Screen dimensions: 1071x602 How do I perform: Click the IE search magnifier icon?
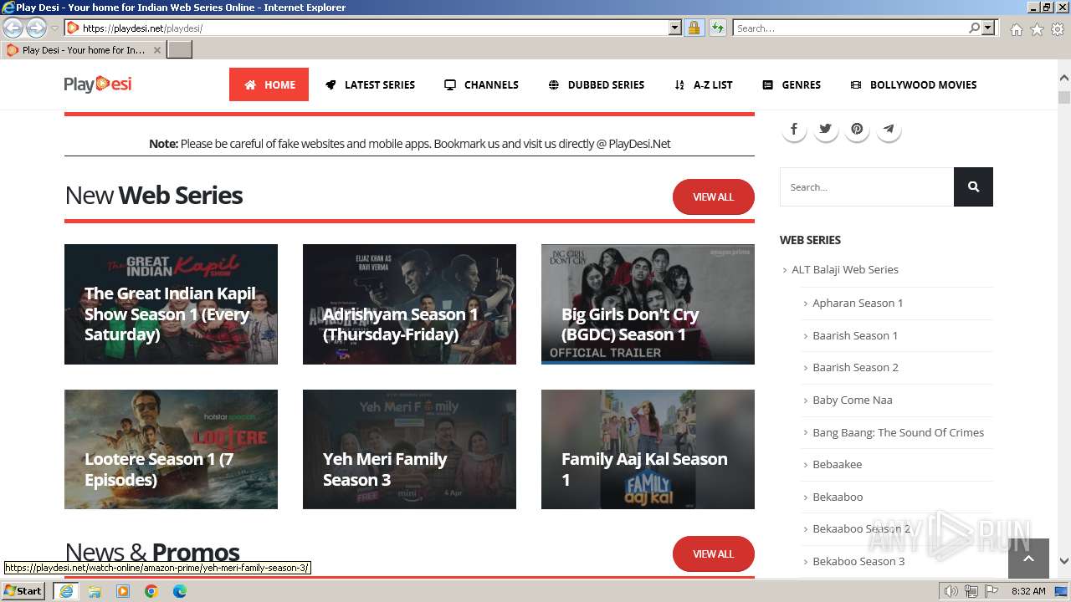pos(974,28)
